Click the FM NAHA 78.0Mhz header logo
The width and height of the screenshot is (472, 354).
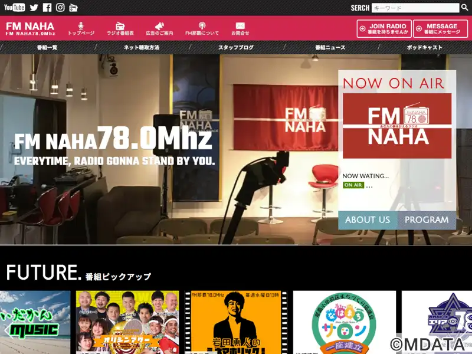click(x=30, y=28)
